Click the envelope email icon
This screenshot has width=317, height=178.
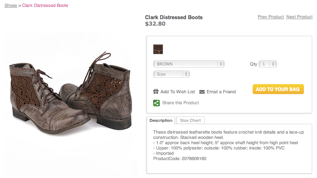click(x=202, y=92)
